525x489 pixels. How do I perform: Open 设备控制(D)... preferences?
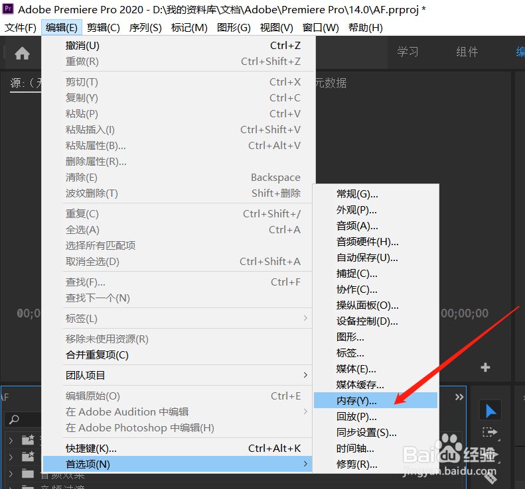(x=376, y=321)
